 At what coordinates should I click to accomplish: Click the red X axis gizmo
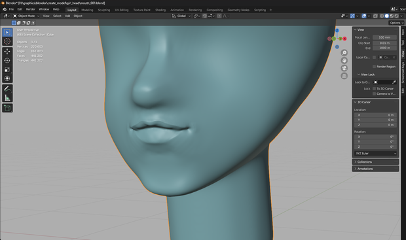[344, 39]
